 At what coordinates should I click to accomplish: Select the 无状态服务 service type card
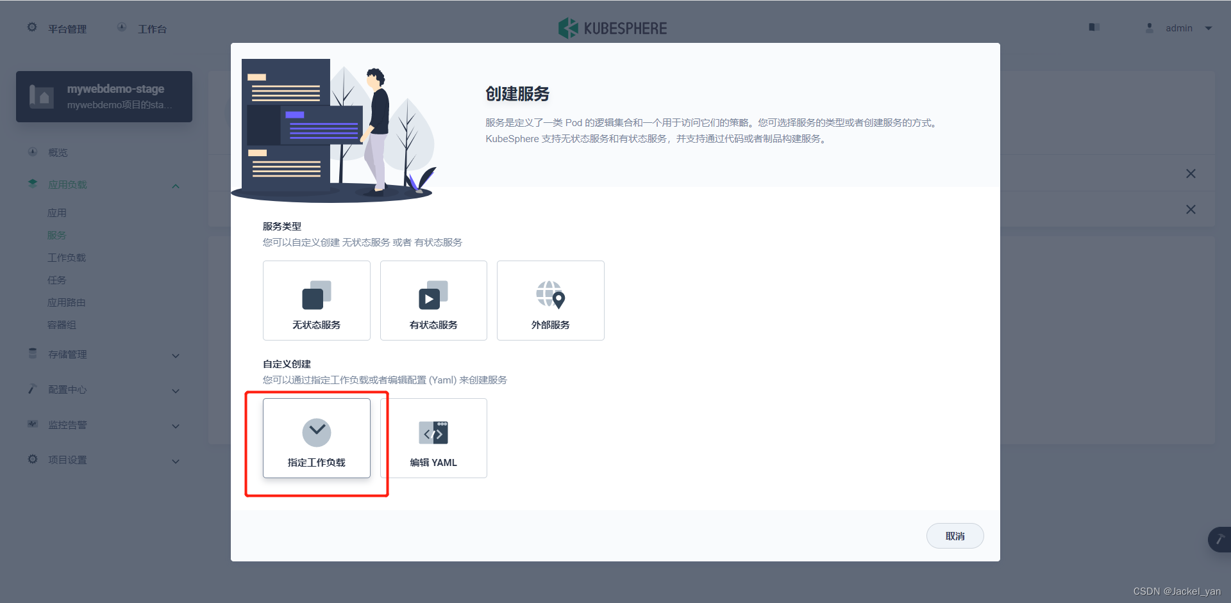(316, 300)
